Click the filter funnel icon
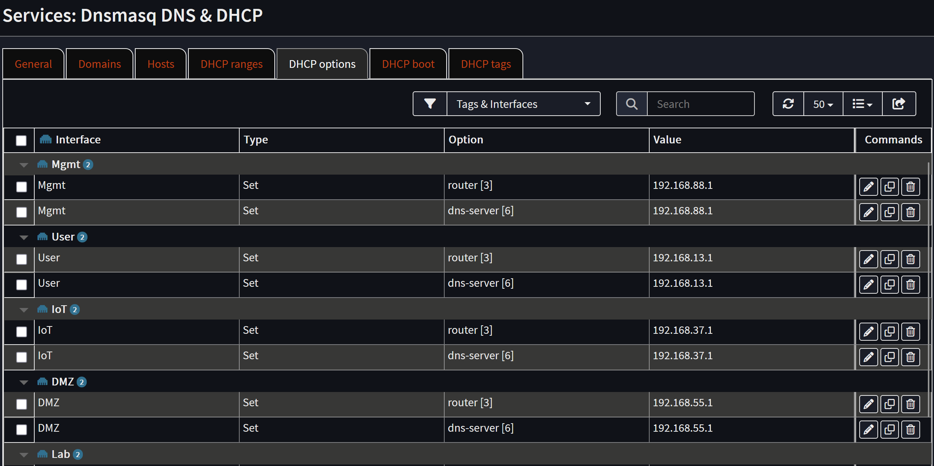 (x=430, y=104)
